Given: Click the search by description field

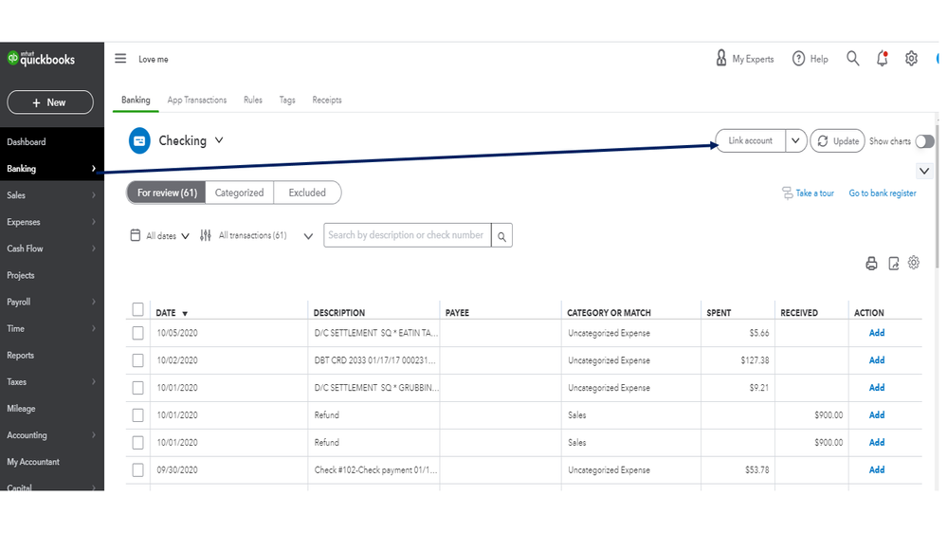Looking at the screenshot, I should coord(407,235).
